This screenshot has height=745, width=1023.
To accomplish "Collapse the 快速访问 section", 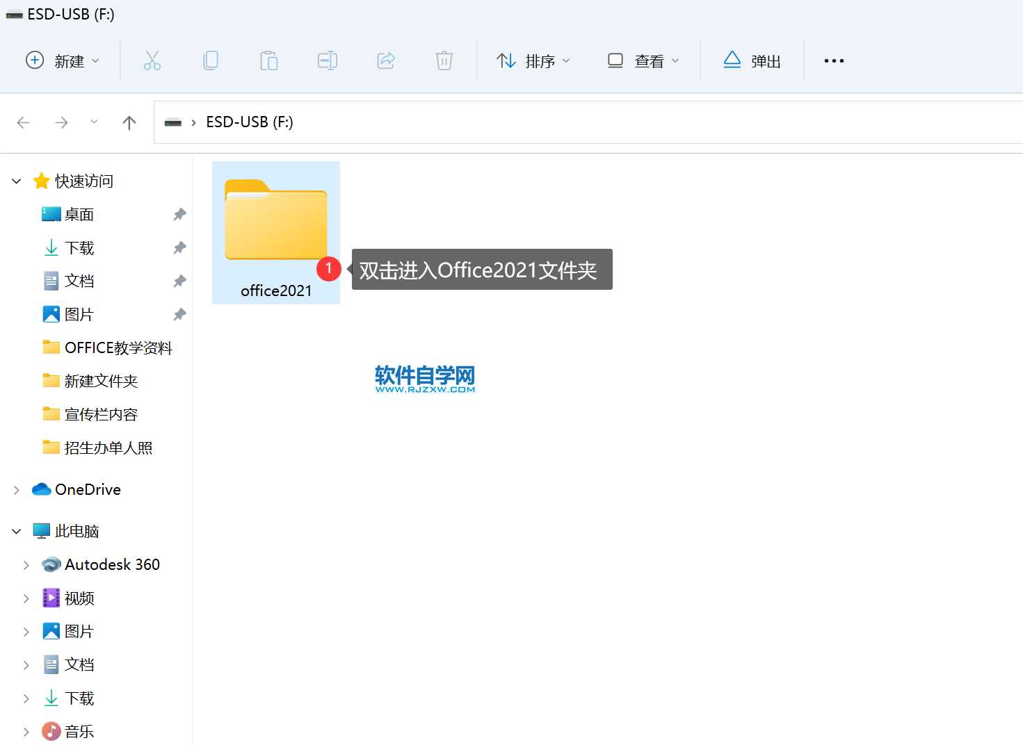I will coord(17,181).
